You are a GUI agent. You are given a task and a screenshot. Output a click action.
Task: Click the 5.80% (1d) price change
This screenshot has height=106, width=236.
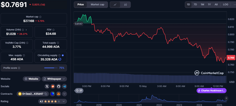coord(37,5)
